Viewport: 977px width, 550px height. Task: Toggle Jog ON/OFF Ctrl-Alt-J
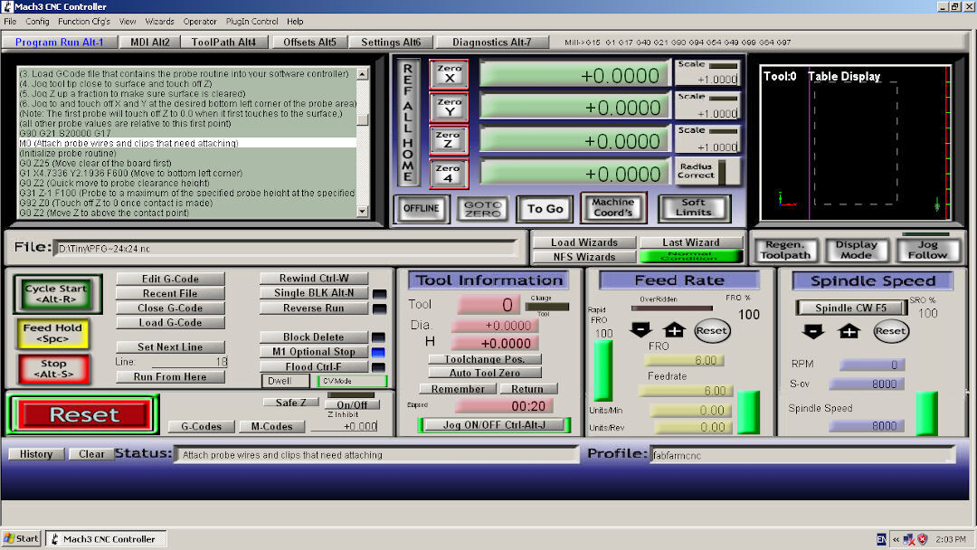494,425
